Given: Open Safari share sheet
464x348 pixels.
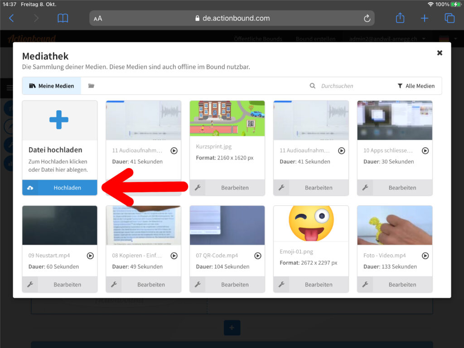Looking at the screenshot, I should pyautogui.click(x=400, y=18).
